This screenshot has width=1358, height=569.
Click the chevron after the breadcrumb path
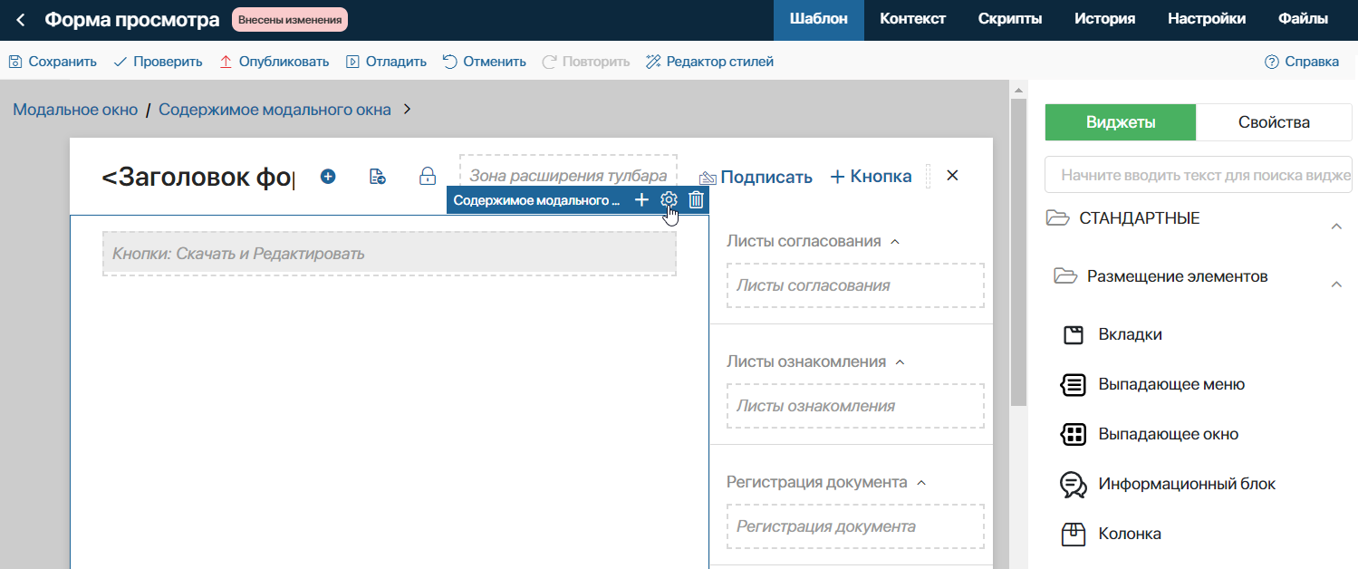(407, 109)
